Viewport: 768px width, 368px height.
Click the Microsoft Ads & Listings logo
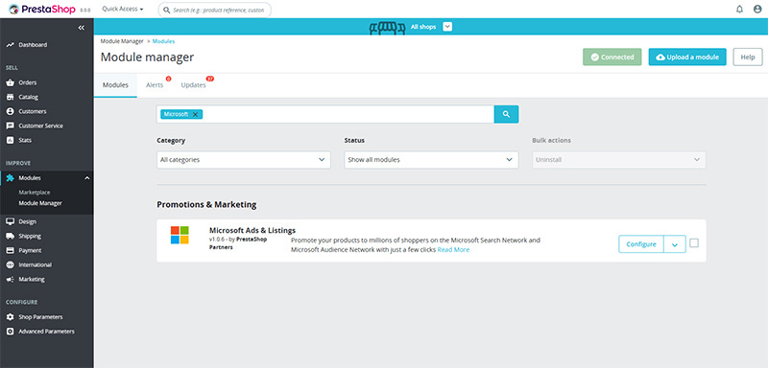180,235
